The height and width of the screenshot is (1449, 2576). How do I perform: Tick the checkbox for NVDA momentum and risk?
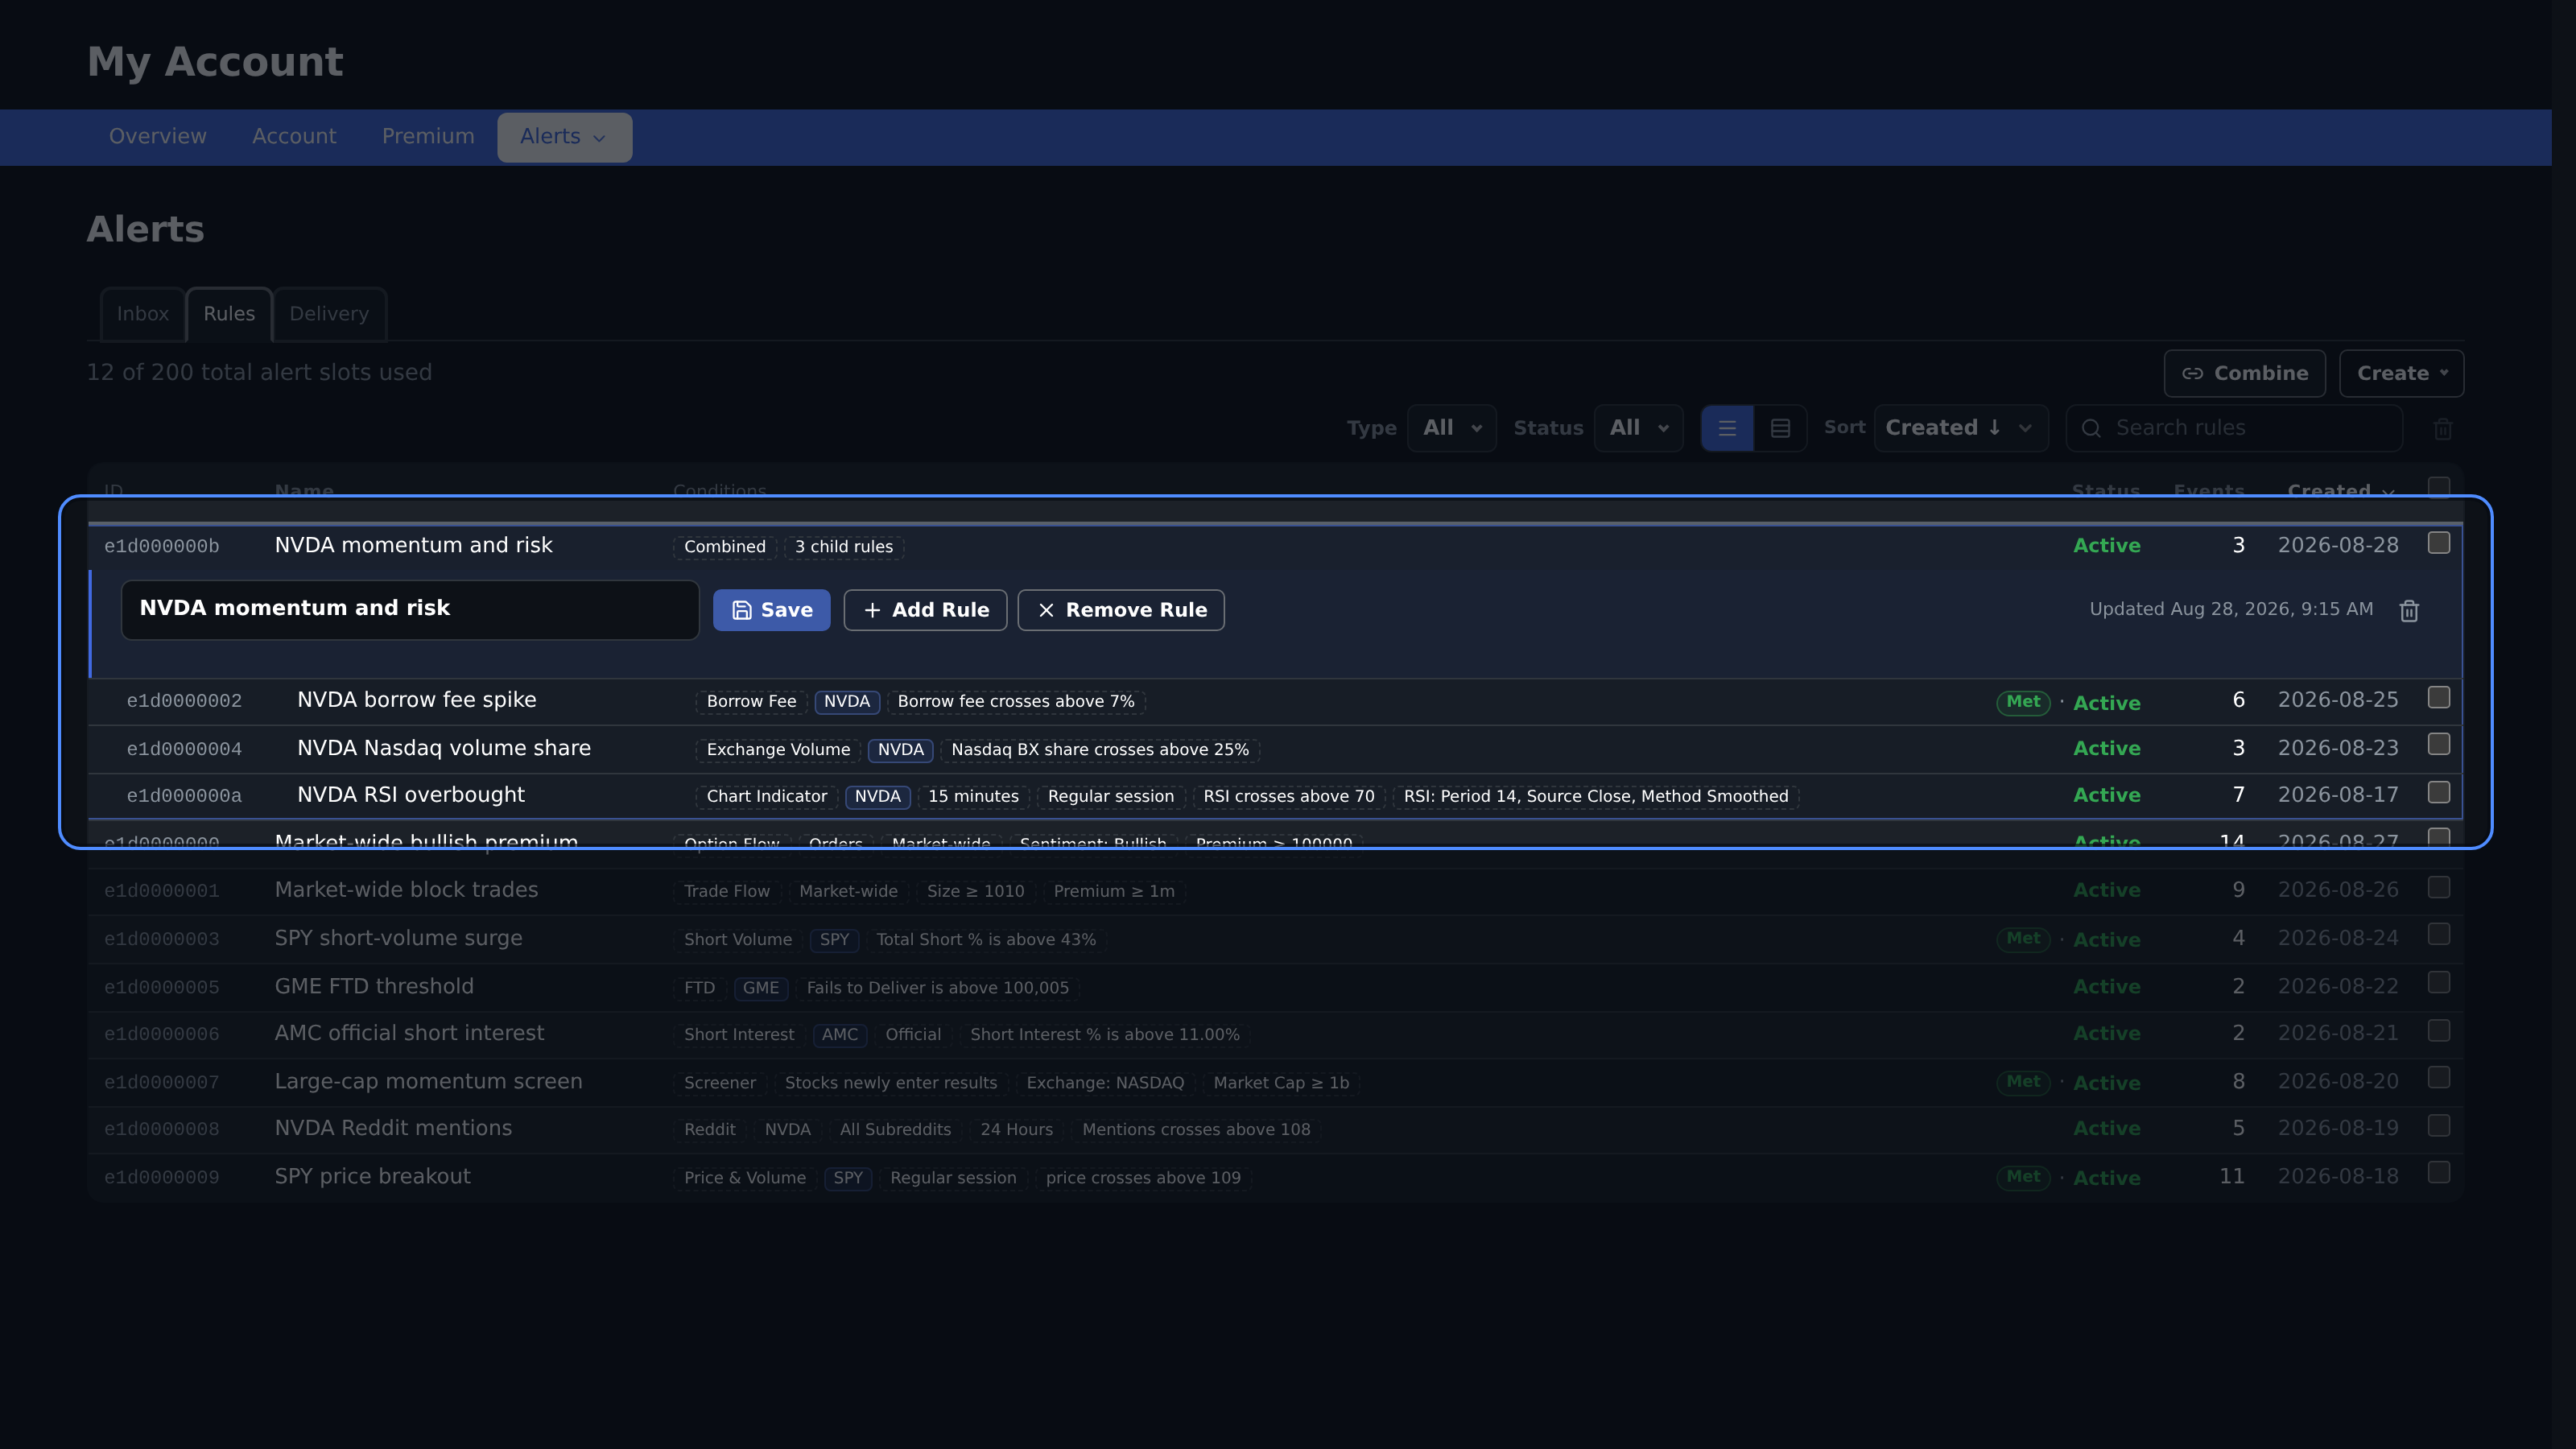point(2439,543)
